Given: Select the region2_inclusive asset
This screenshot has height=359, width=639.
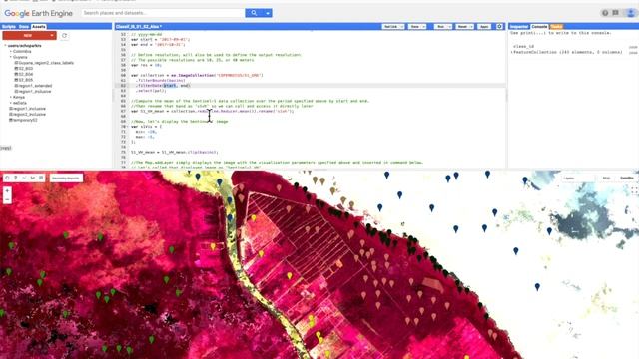Looking at the screenshot, I should (27, 114).
